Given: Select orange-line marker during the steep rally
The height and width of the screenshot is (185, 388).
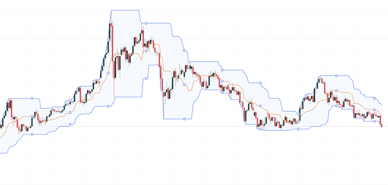Looking at the screenshot, I should click(x=108, y=73).
